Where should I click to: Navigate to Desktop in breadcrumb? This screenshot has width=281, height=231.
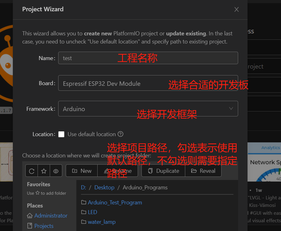pos(104,187)
